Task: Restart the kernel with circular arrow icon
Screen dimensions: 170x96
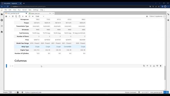Action: pos(29,16)
